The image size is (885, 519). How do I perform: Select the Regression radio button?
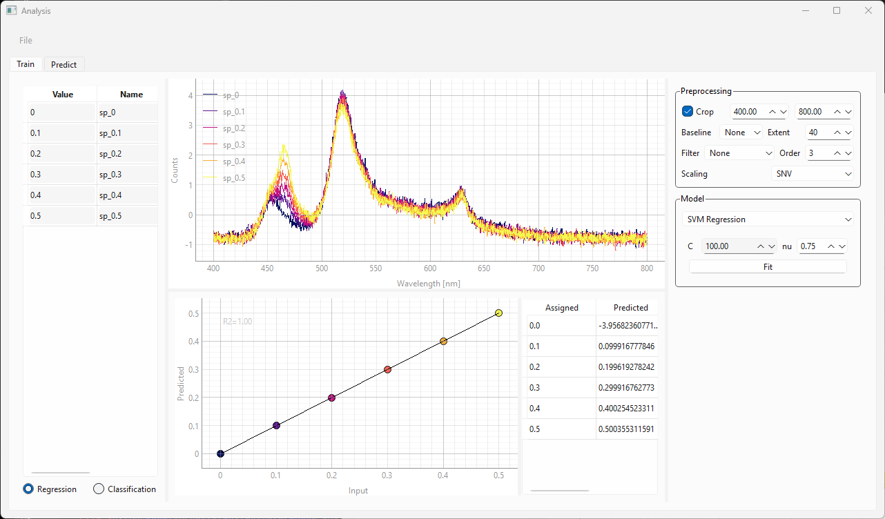pos(29,489)
